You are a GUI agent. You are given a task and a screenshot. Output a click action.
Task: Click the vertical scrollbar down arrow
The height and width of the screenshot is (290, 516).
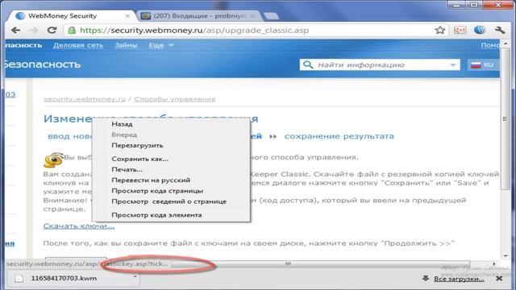click(505, 256)
